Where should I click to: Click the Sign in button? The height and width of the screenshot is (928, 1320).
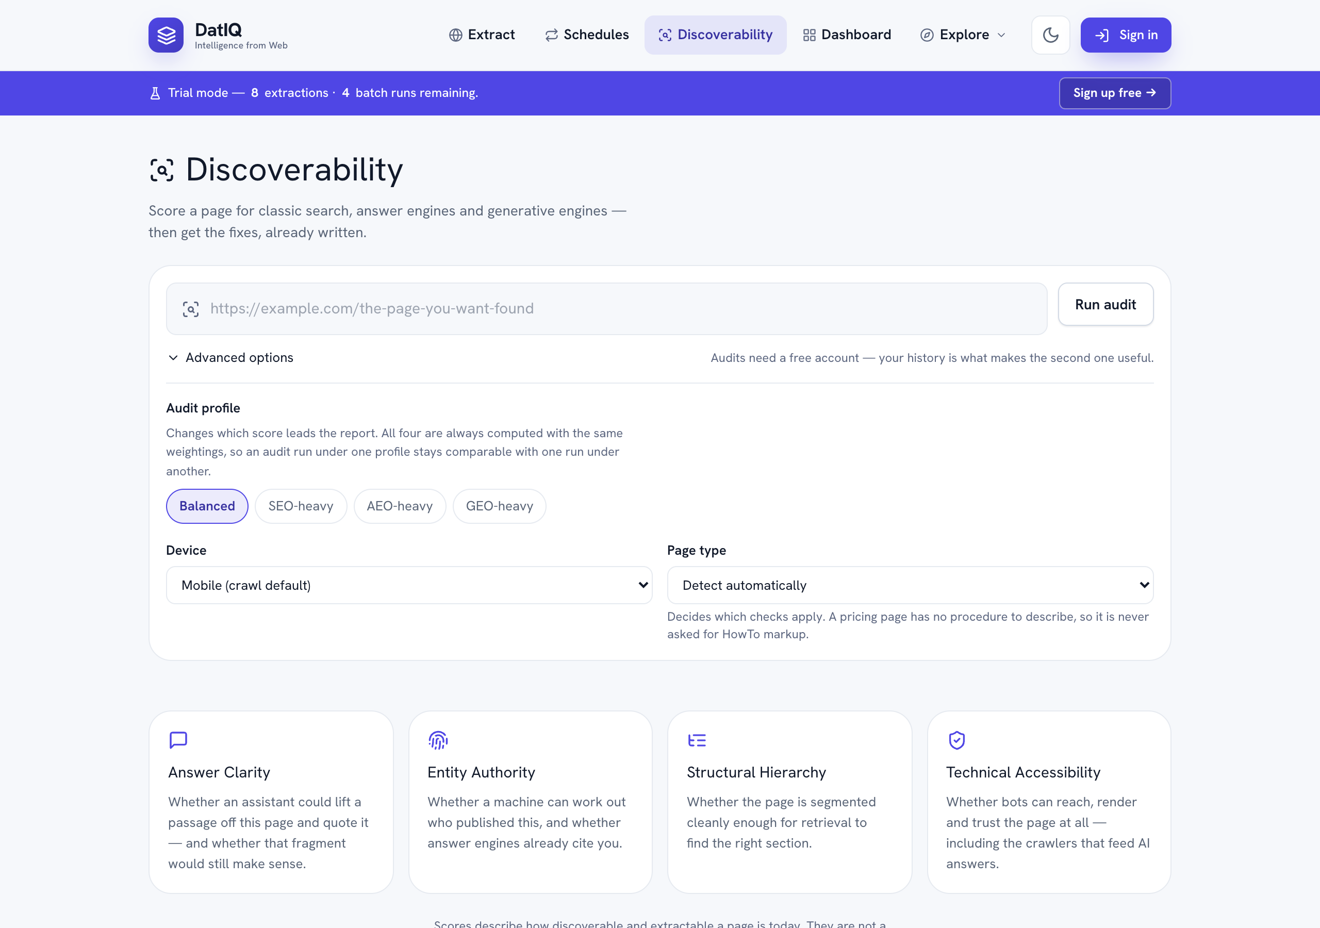click(x=1126, y=35)
